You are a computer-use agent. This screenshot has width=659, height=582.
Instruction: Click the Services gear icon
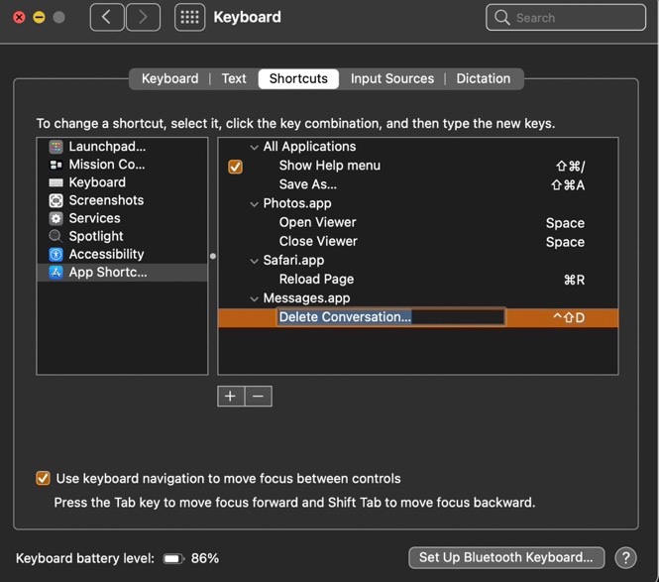pyautogui.click(x=55, y=218)
